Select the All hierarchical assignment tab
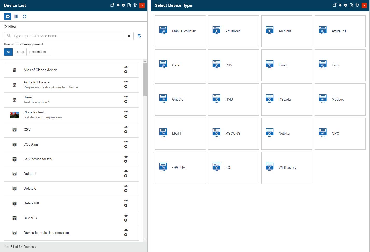 [8, 52]
